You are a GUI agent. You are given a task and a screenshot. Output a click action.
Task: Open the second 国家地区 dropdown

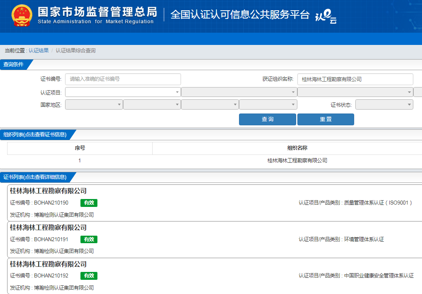(x=152, y=105)
